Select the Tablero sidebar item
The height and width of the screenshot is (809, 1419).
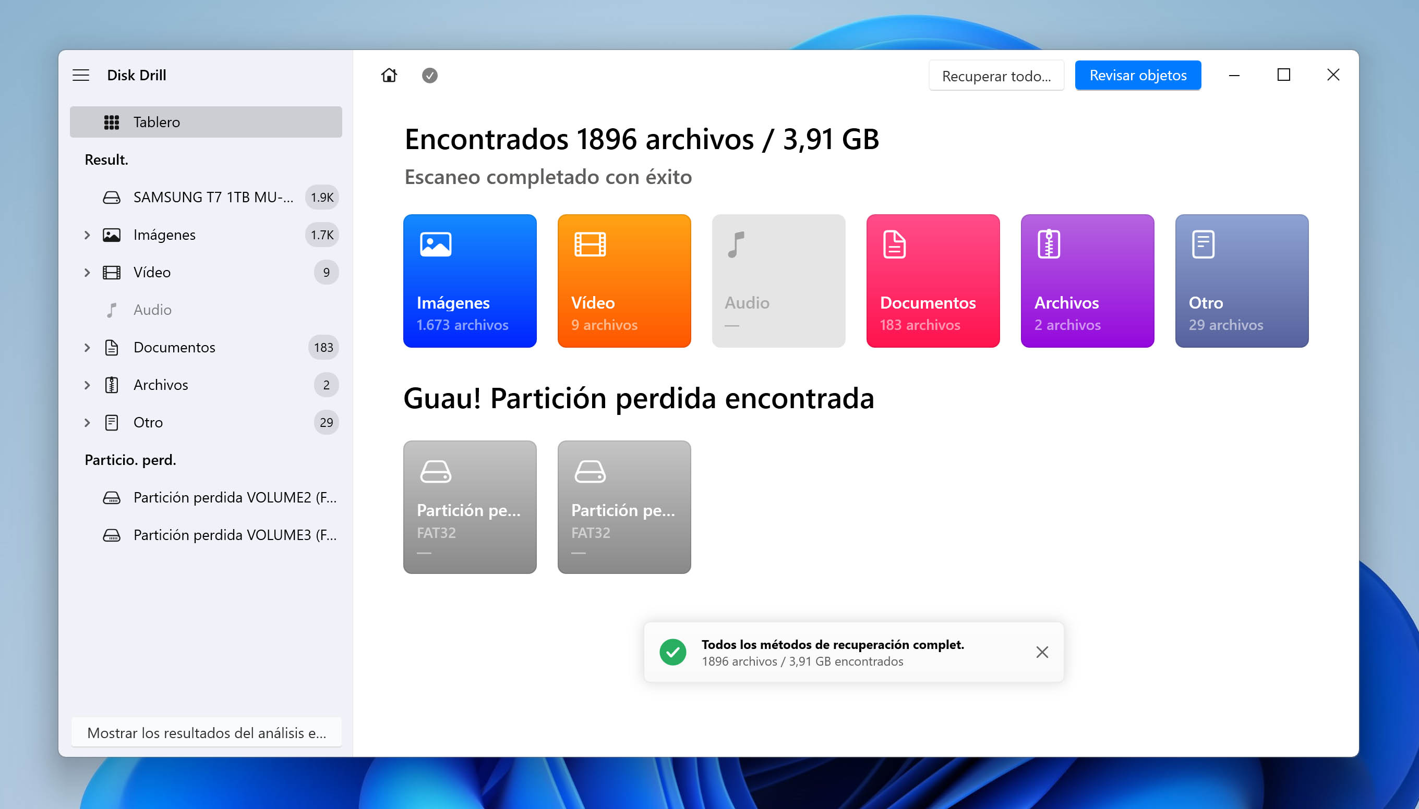point(206,122)
